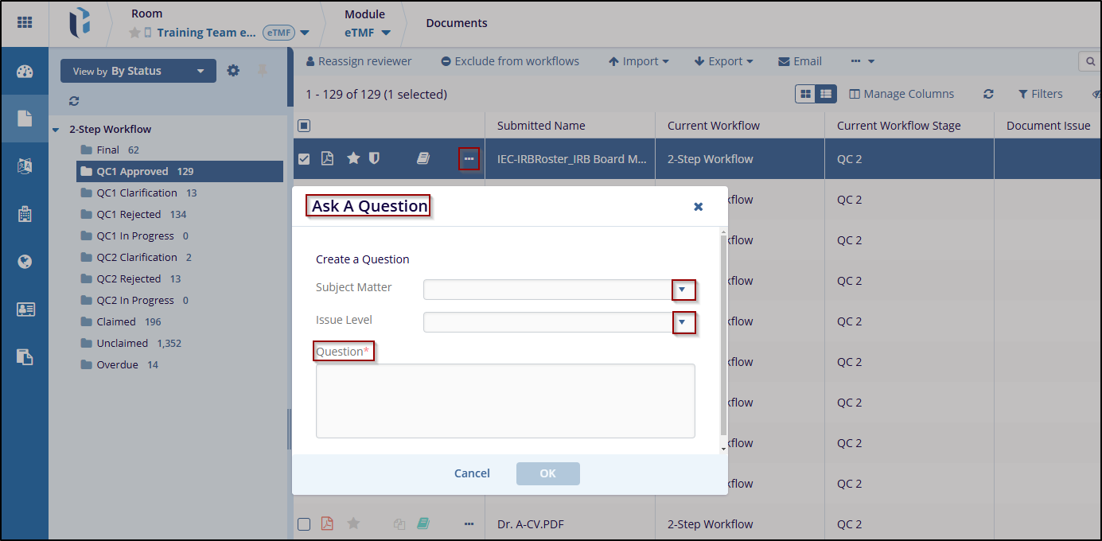Uncheck the selected IEC-IRBRoster document checkbox
Viewport: 1102px width, 541px height.
304,159
